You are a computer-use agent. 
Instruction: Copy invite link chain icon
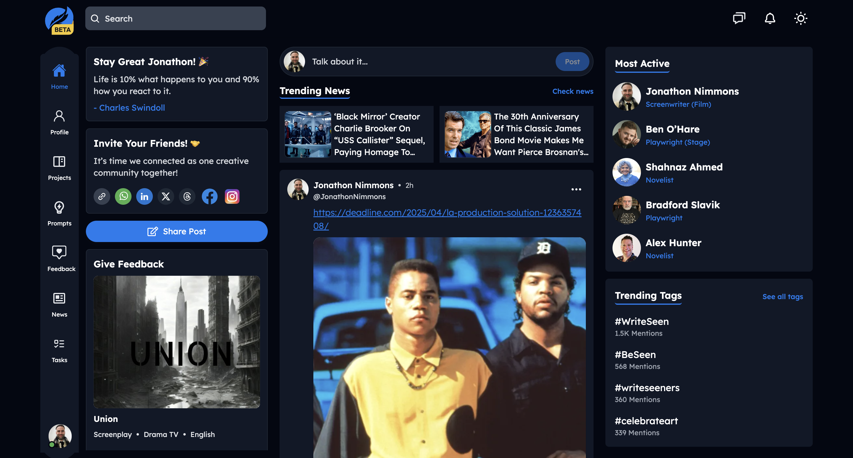point(102,196)
